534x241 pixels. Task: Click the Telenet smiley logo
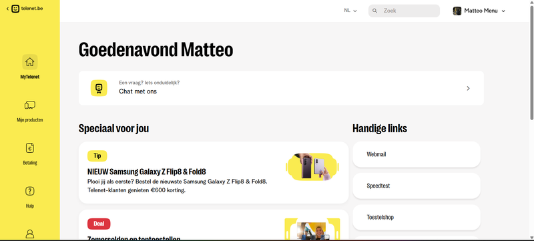tap(15, 9)
